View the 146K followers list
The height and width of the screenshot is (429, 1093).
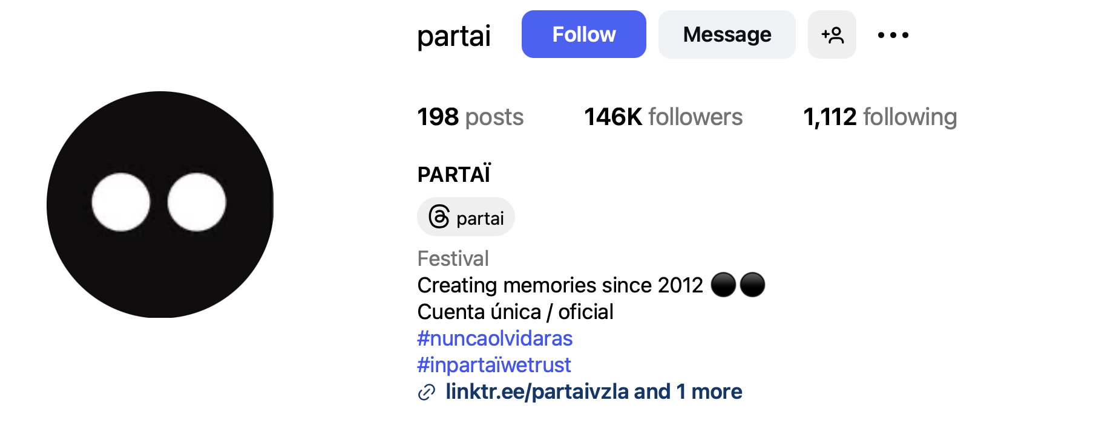pos(663,117)
